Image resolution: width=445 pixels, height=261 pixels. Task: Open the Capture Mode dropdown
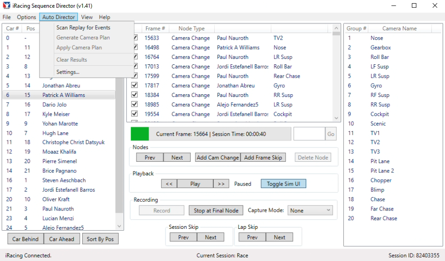[x=310, y=210]
